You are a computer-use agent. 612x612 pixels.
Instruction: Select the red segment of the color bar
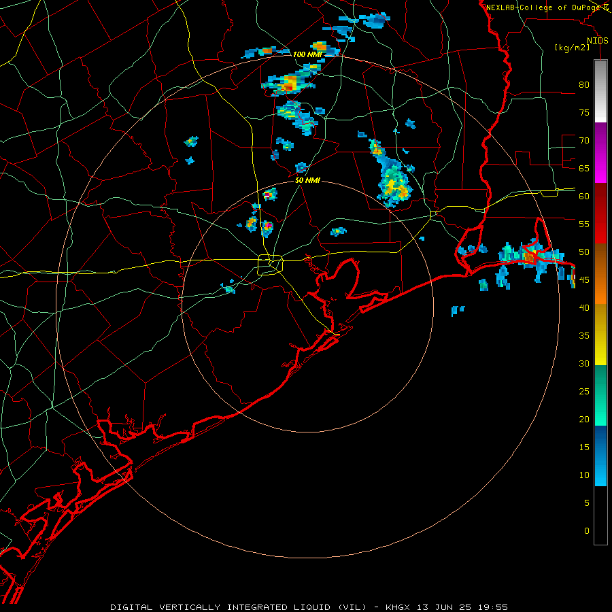coord(600,213)
